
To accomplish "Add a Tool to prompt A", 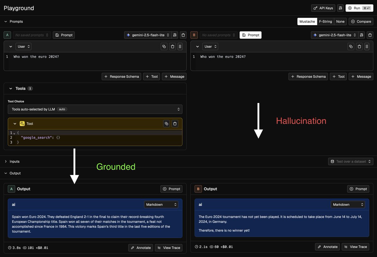I will (x=151, y=76).
